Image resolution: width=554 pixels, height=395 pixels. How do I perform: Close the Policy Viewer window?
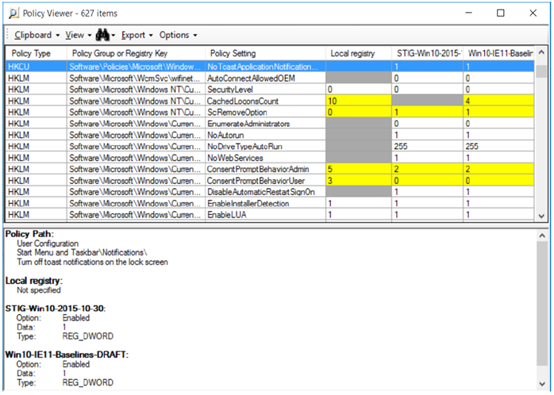(x=533, y=13)
